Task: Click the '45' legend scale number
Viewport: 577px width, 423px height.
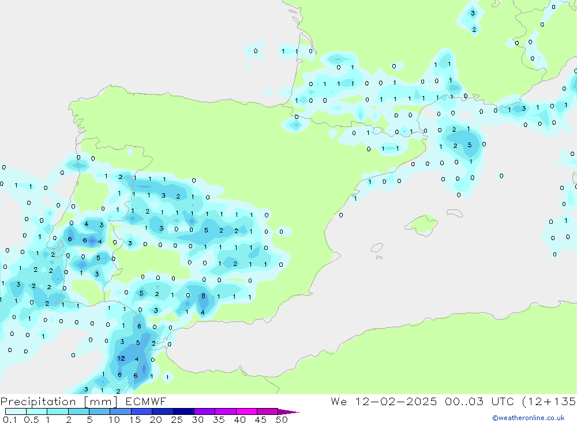Action: [x=261, y=420]
